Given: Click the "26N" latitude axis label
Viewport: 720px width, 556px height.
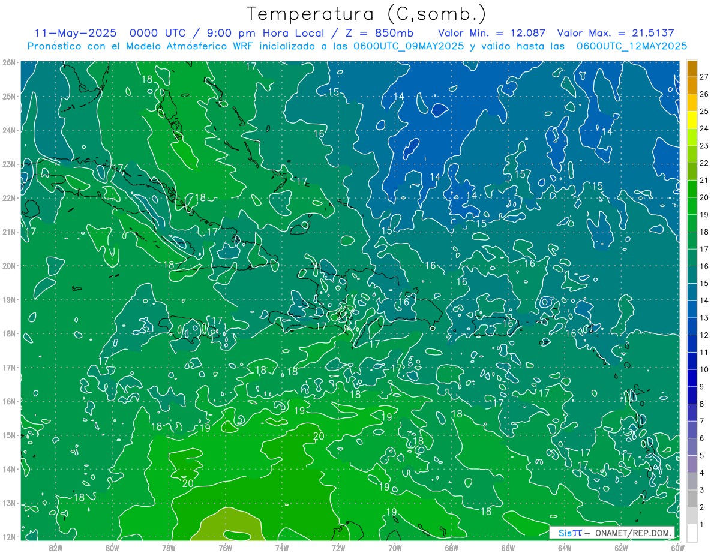Looking at the screenshot, I should (x=8, y=62).
